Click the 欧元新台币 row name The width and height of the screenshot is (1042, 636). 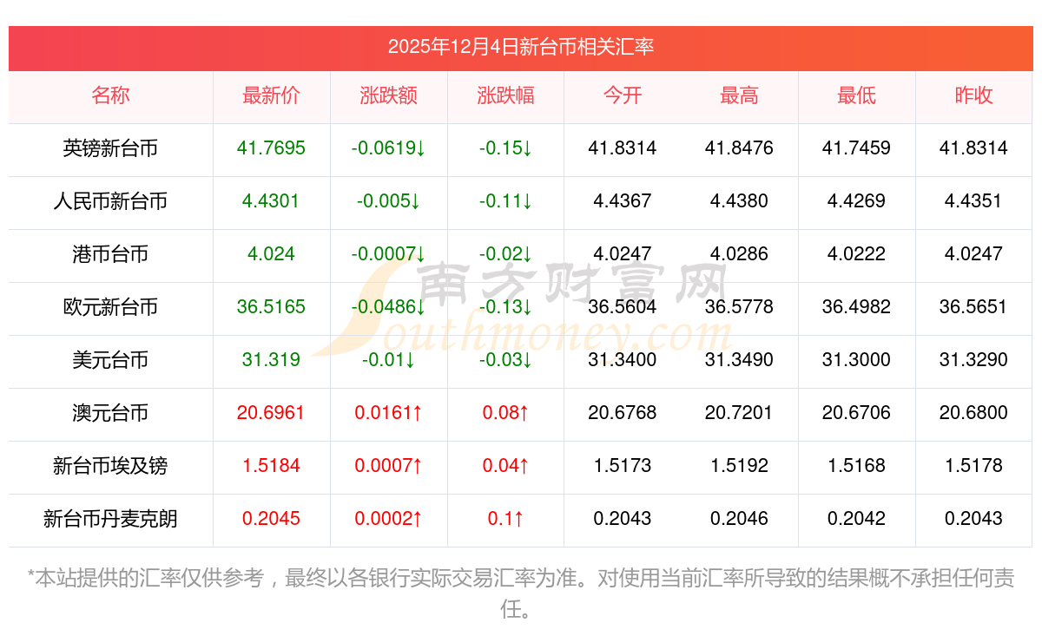[x=110, y=307]
